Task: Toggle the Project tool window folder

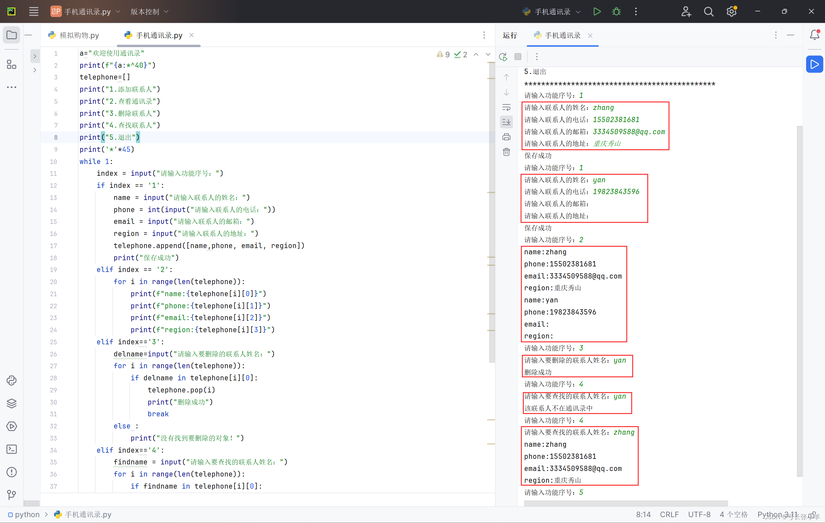Action: pyautogui.click(x=11, y=35)
